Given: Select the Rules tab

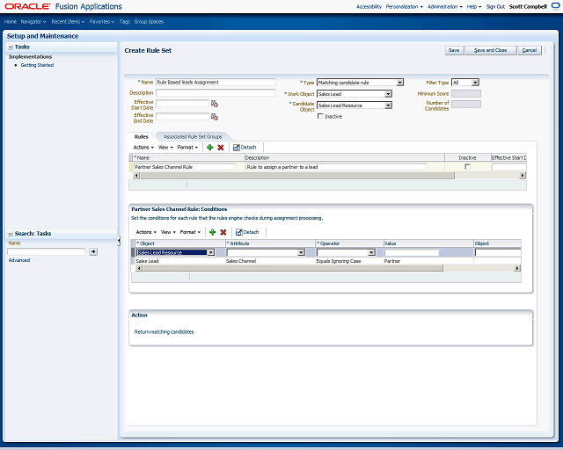Looking at the screenshot, I should [x=141, y=137].
